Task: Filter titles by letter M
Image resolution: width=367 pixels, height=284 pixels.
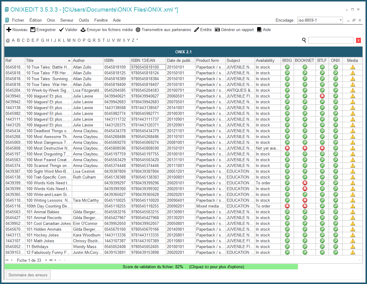Action: [x=69, y=40]
